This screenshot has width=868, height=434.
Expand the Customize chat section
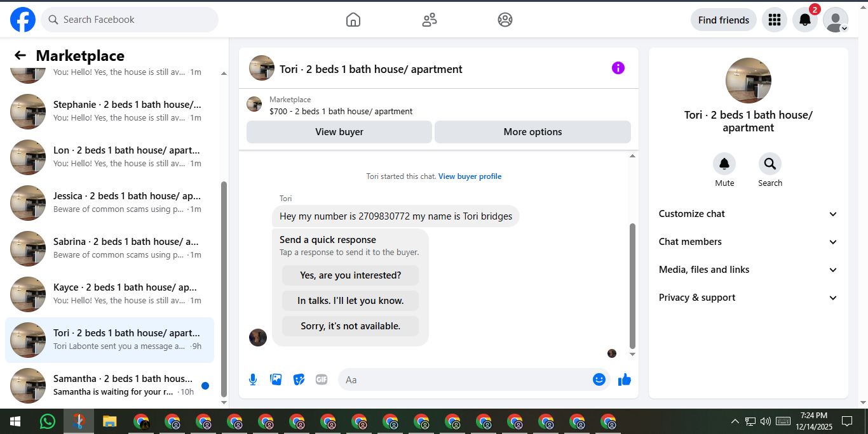coord(749,214)
